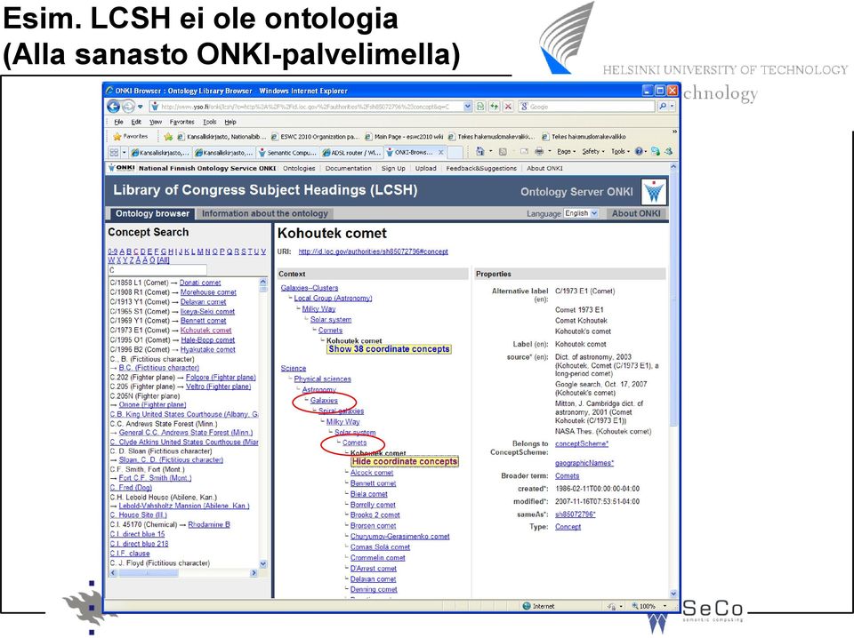Click the conceptScheme* property link
854x638 pixels.
pos(582,443)
